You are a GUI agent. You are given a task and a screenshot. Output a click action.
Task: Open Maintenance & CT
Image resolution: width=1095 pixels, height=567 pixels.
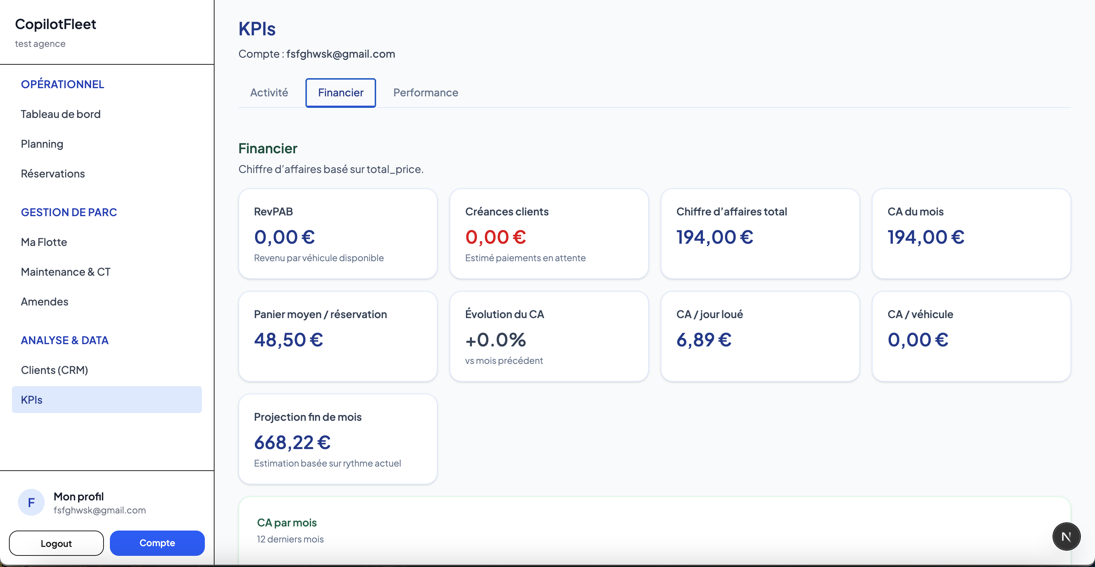tap(66, 271)
